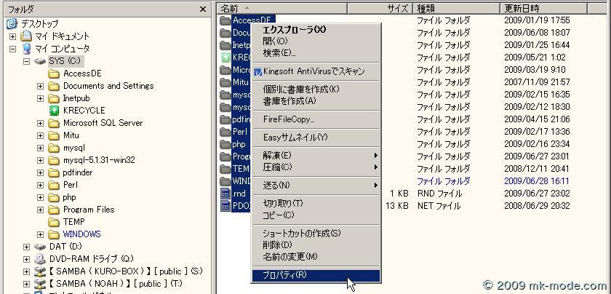Image resolution: width=611 pixels, height=294 pixels.
Task: Select Easyサムネイル(Y) menu entry
Action: tap(316, 138)
